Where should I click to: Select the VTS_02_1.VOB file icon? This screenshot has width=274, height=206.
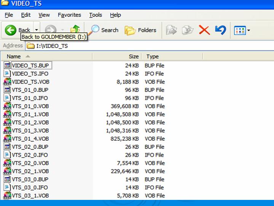pos(7,171)
